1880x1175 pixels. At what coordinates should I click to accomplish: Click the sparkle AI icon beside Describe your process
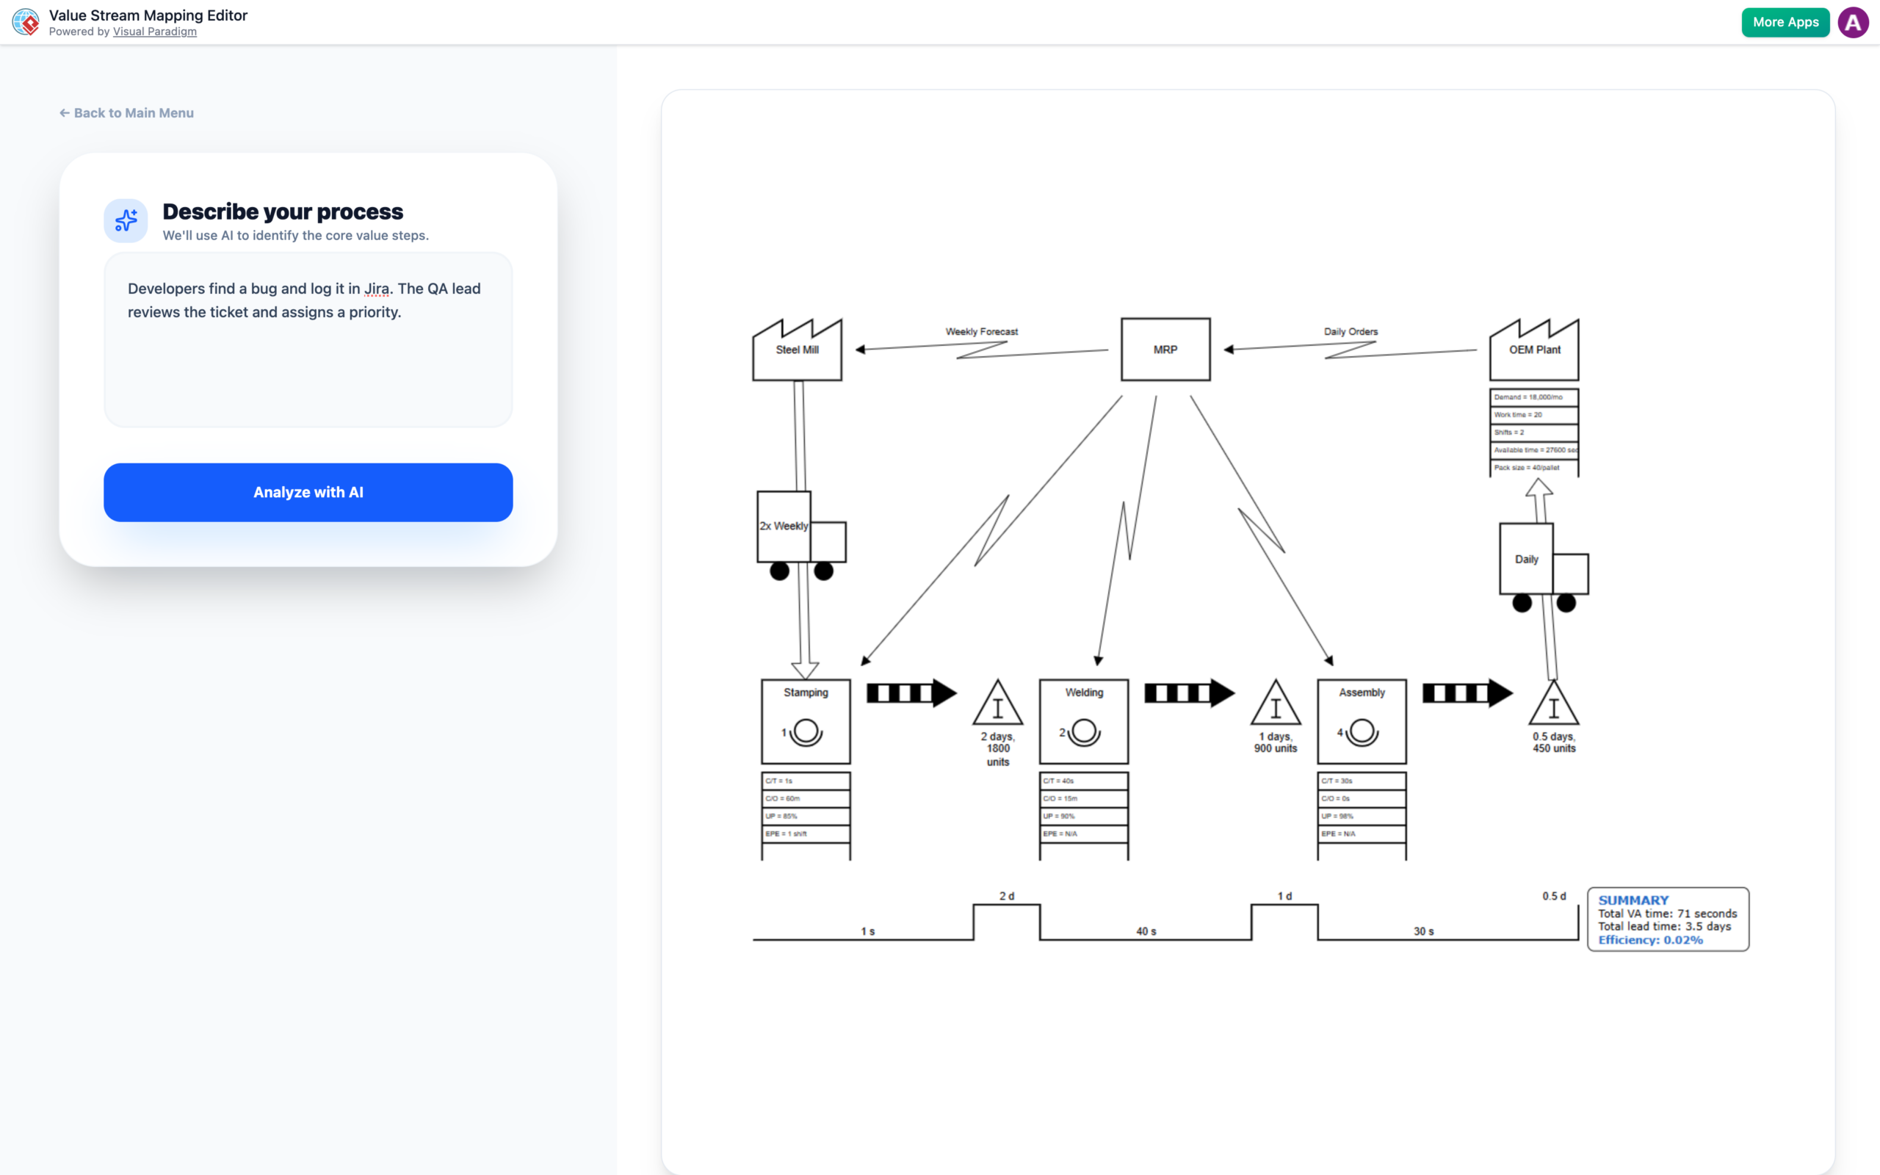[x=125, y=220]
